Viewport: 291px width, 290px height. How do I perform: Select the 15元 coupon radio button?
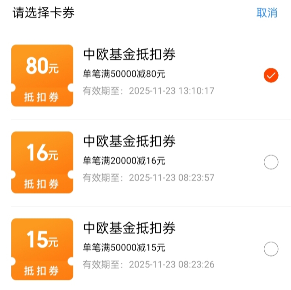271,249
